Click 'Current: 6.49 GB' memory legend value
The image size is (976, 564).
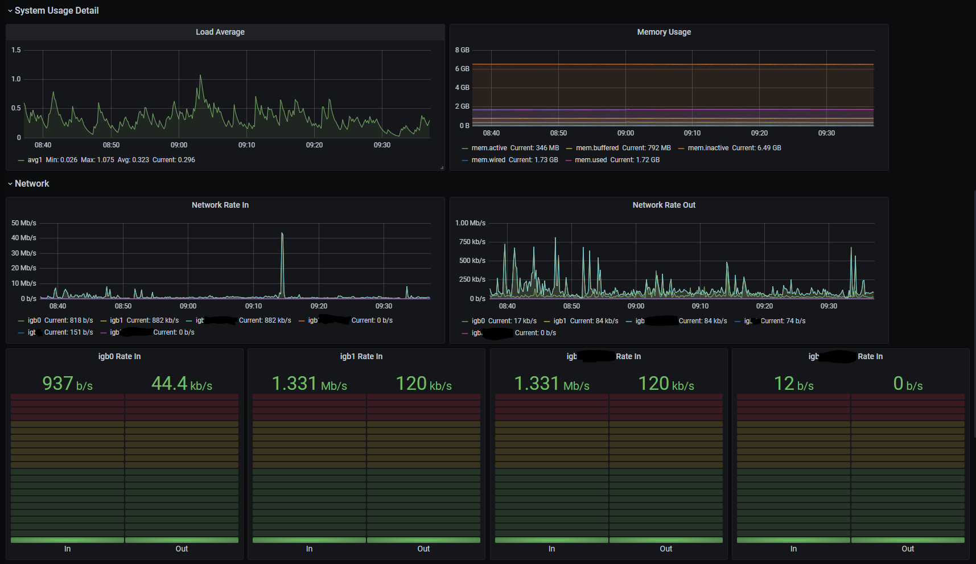click(756, 148)
